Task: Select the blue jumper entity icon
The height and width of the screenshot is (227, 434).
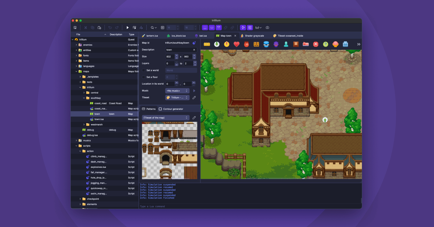Action: pos(266,44)
